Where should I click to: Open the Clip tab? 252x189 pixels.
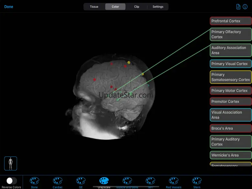point(137,7)
